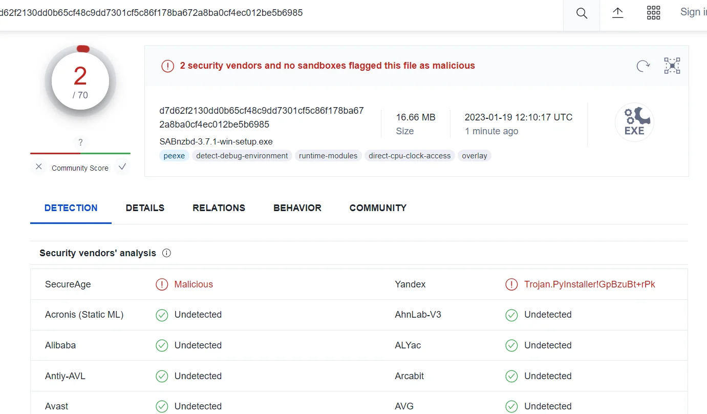Click the reanalyze refresh icon
This screenshot has width=707, height=414.
pos(643,66)
